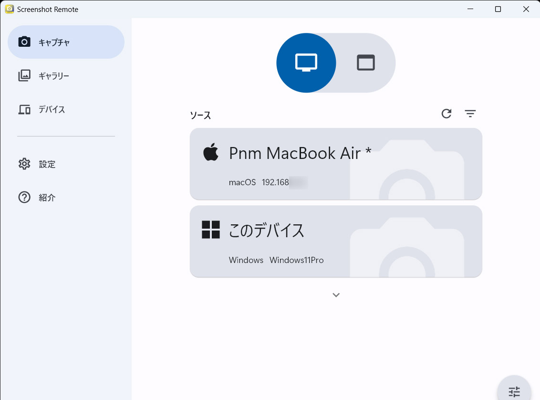Click the Windows logo on このデバイス card

211,230
